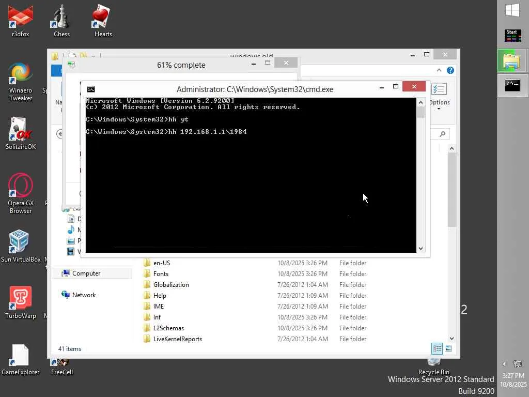Launch the Chess desktop icon
Viewport: 529px width, 397px height.
click(x=61, y=20)
